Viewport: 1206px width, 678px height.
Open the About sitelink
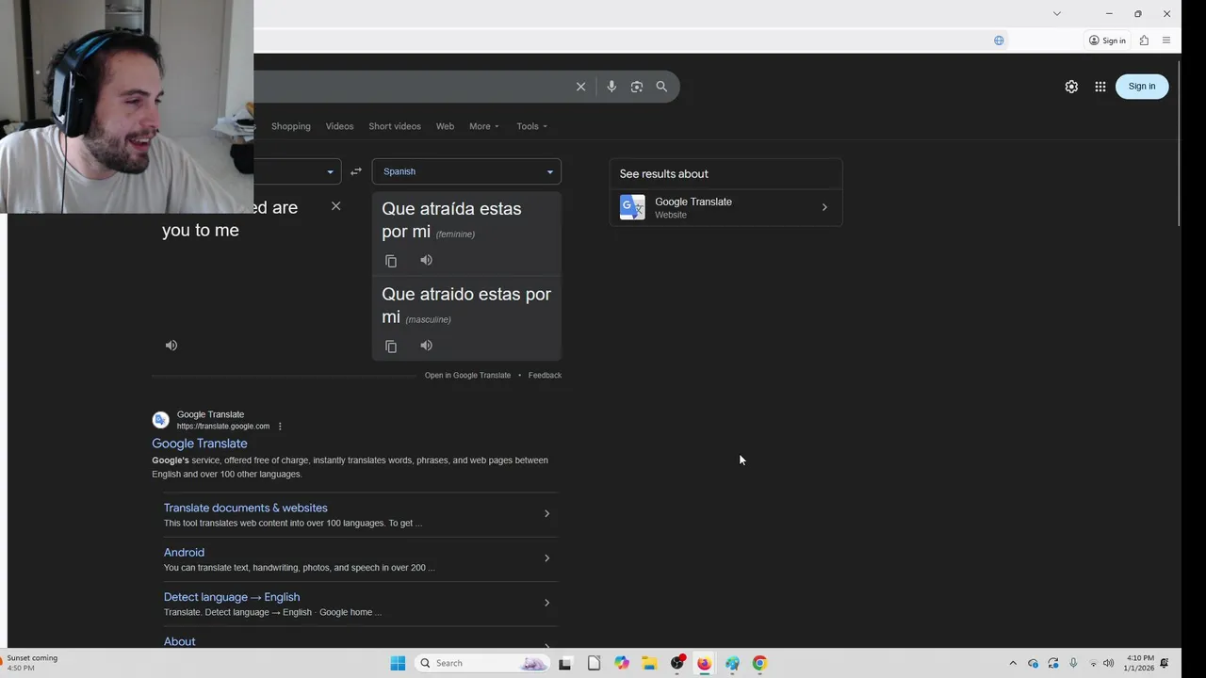click(180, 641)
